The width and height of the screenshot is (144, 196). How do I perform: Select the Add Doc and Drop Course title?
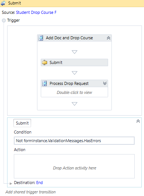[69, 38]
